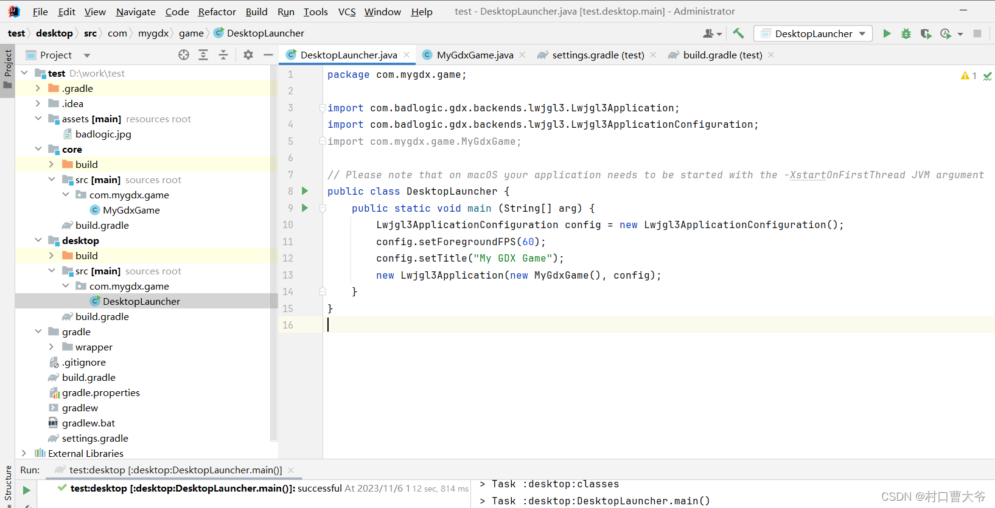Screen dimensions: 995x508
Task: Collapse all items in the Project panel
Action: (223, 55)
